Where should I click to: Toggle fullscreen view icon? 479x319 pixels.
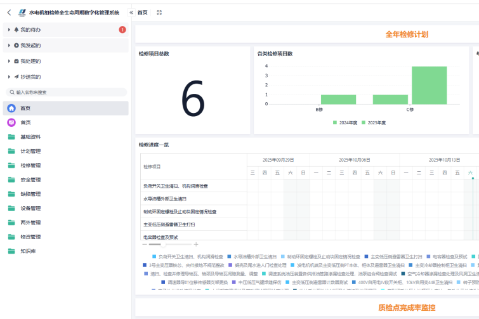(159, 13)
